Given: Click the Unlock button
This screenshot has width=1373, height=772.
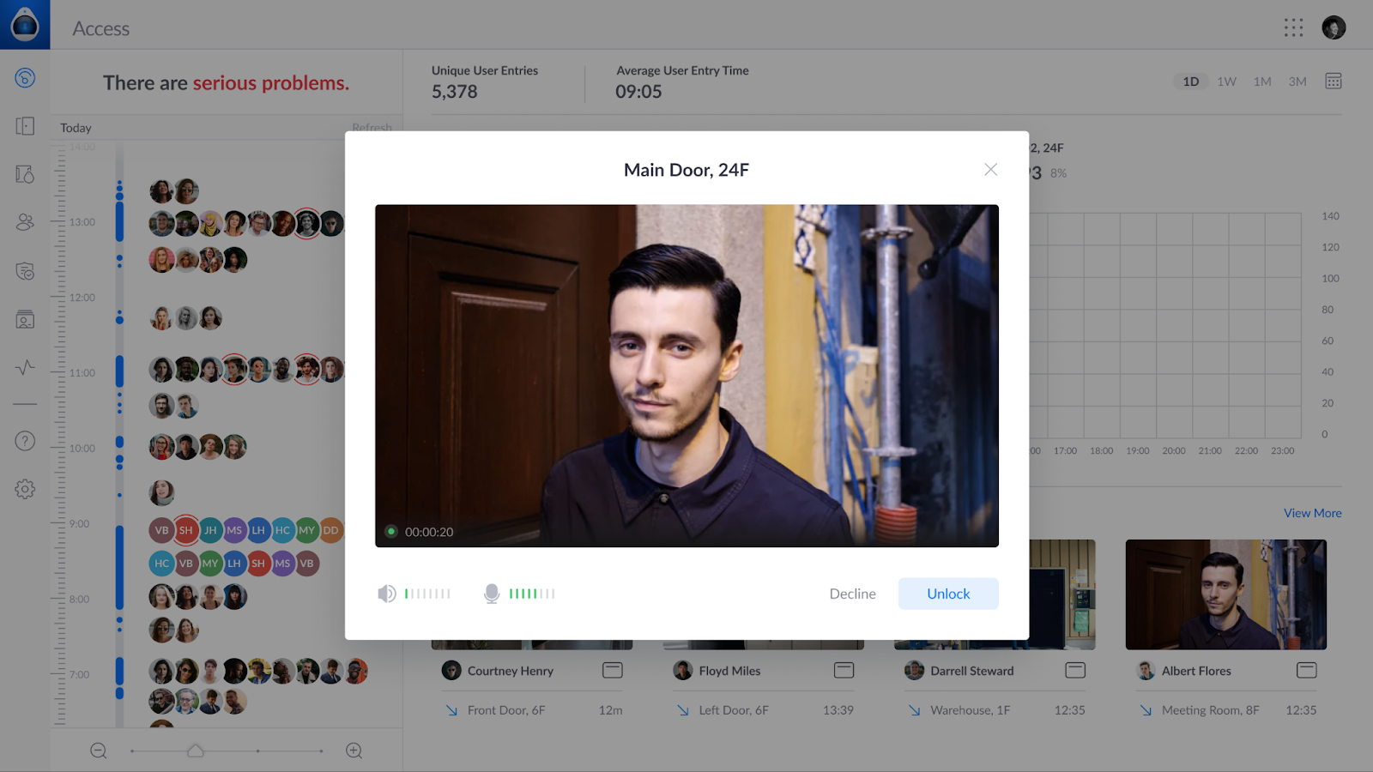Looking at the screenshot, I should pos(947,594).
